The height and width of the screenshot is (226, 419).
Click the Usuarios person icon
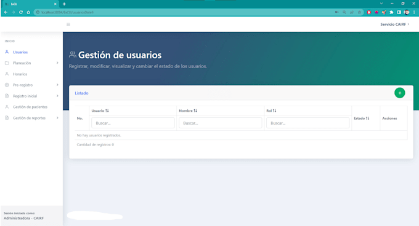click(7, 52)
